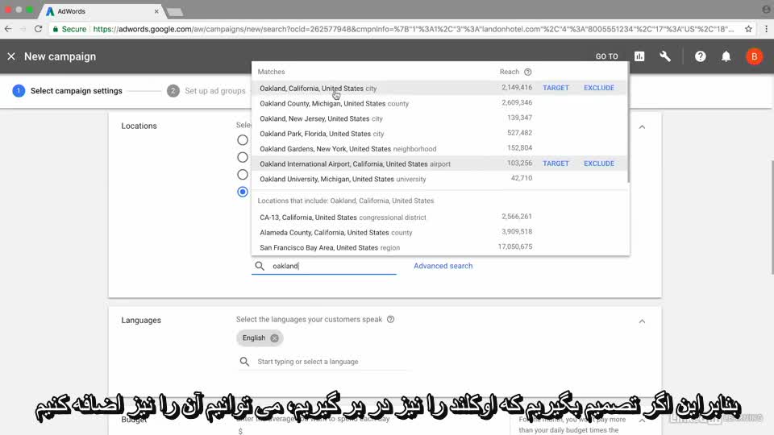
Task: Open the account avatar B
Action: tap(753, 56)
